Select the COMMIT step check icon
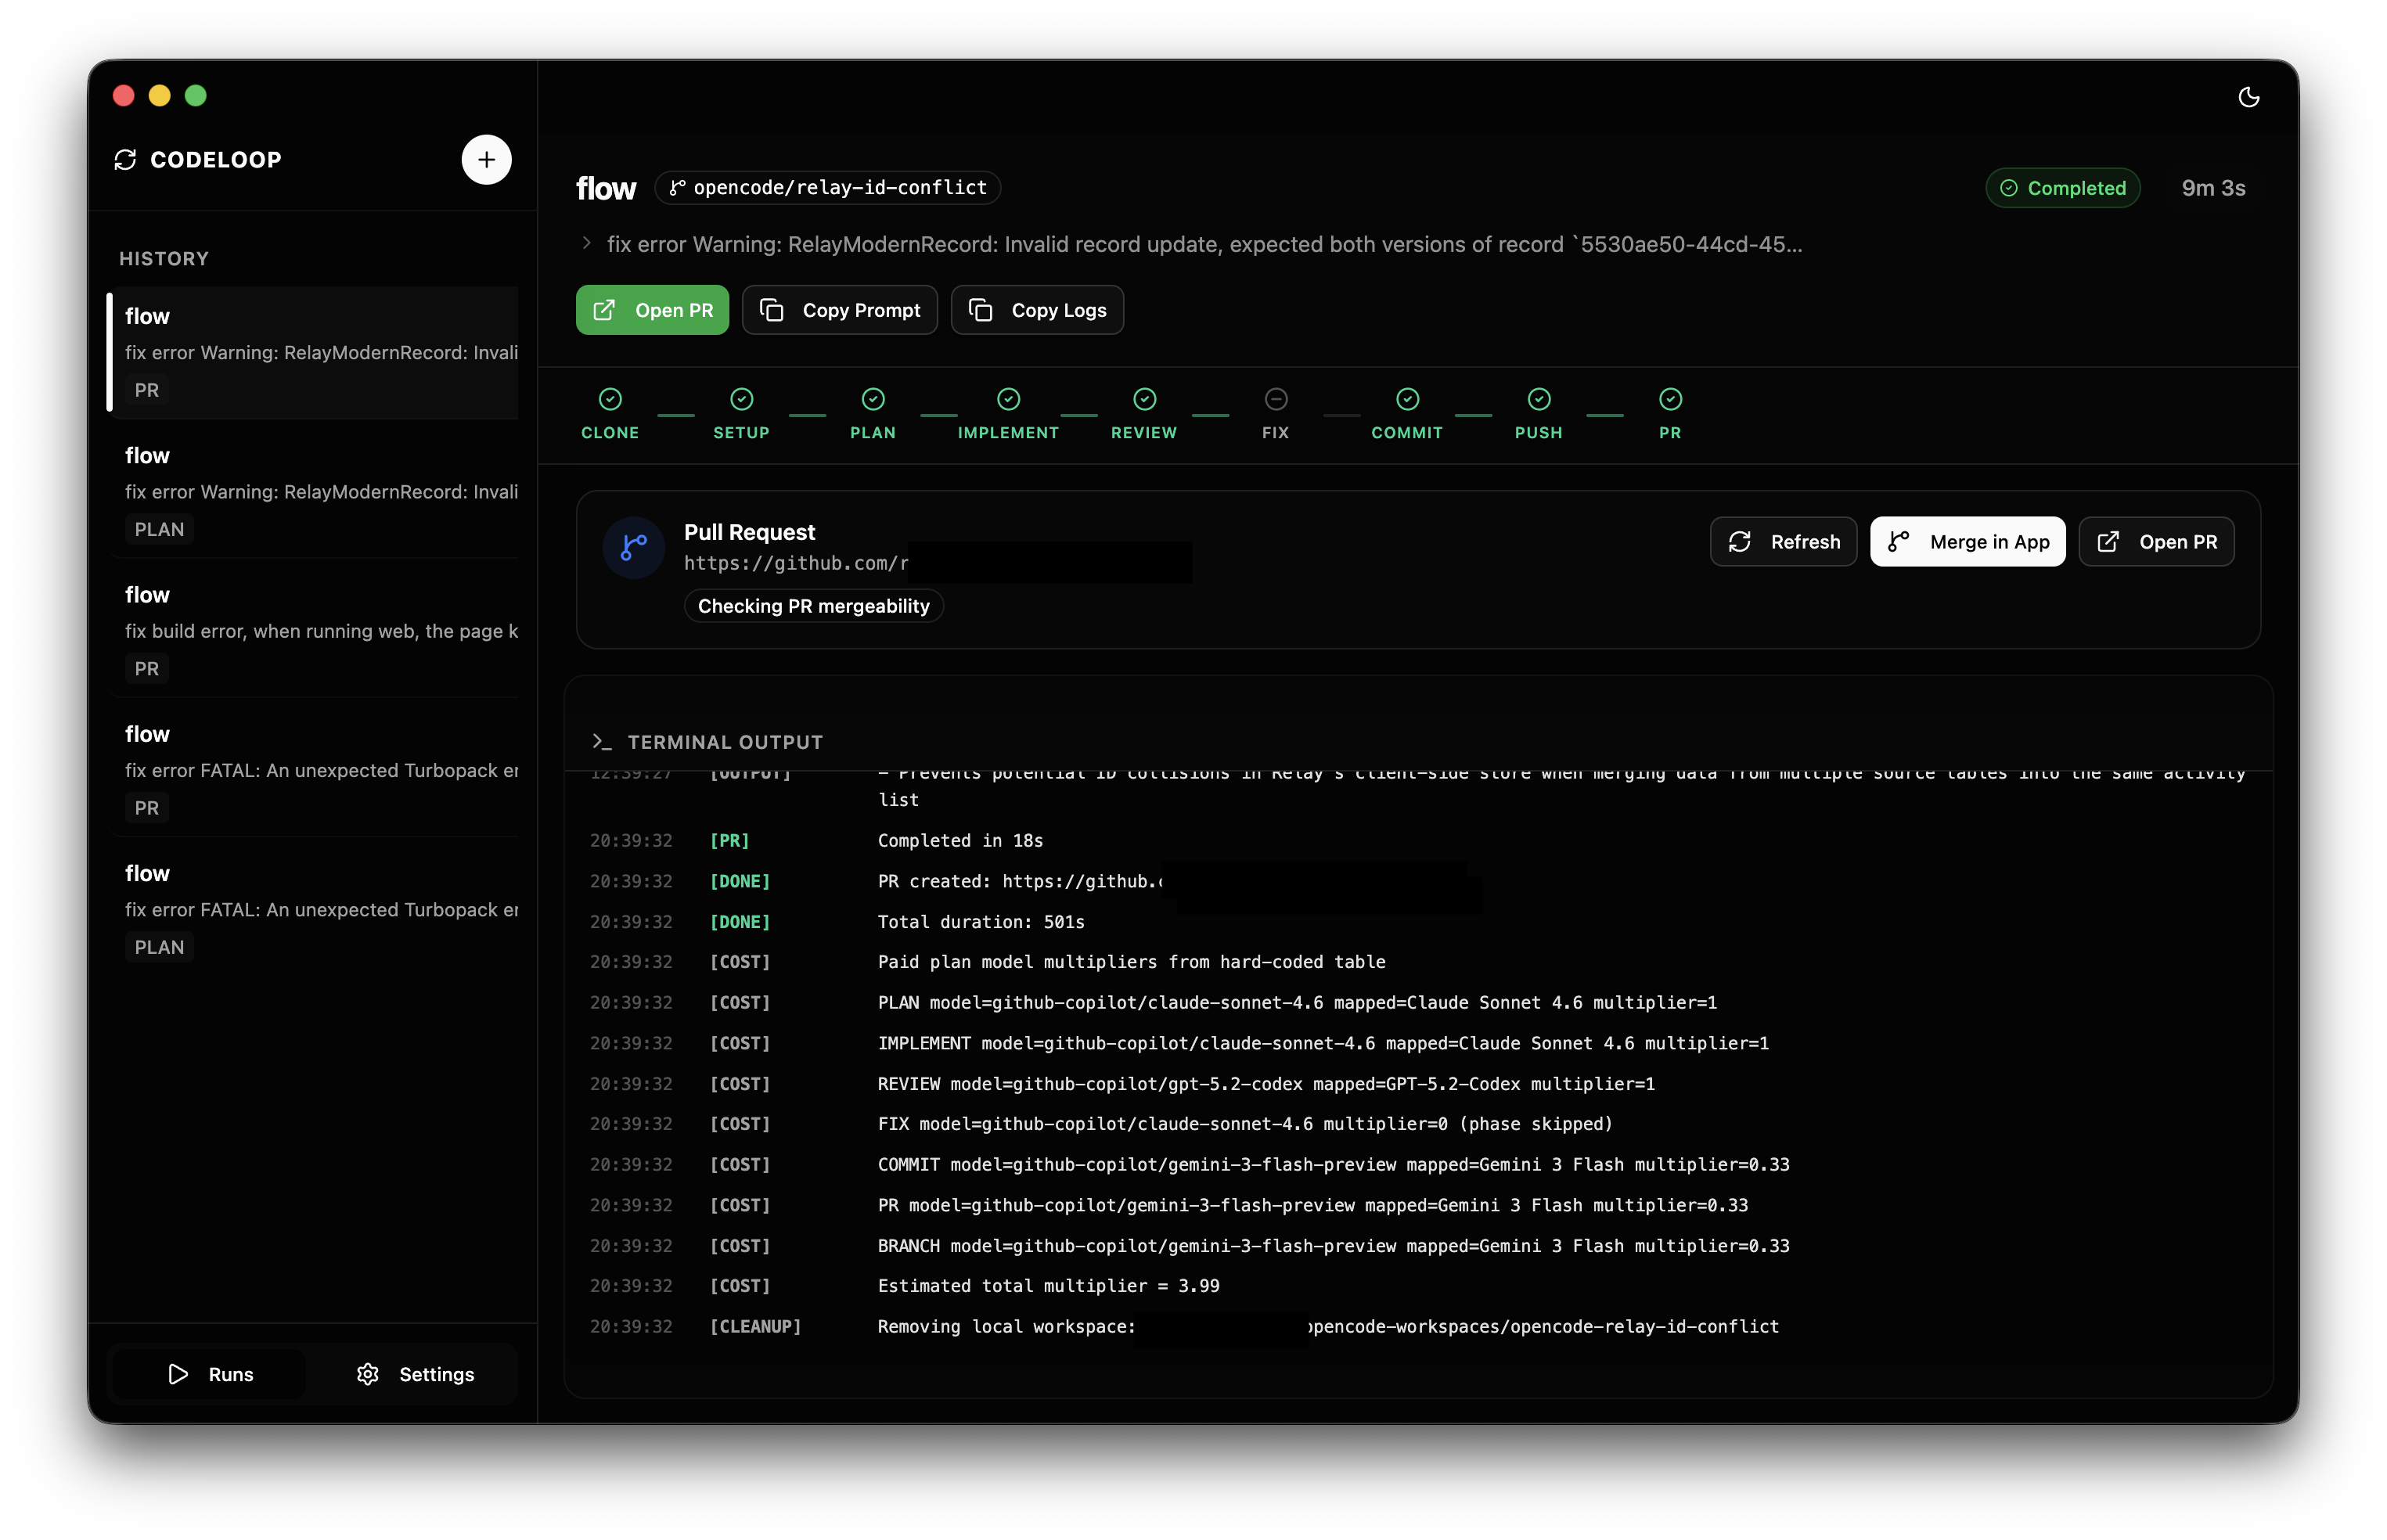 [x=1407, y=399]
